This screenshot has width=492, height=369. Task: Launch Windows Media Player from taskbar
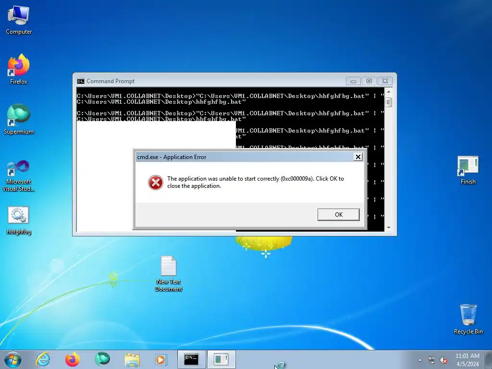coord(161,359)
